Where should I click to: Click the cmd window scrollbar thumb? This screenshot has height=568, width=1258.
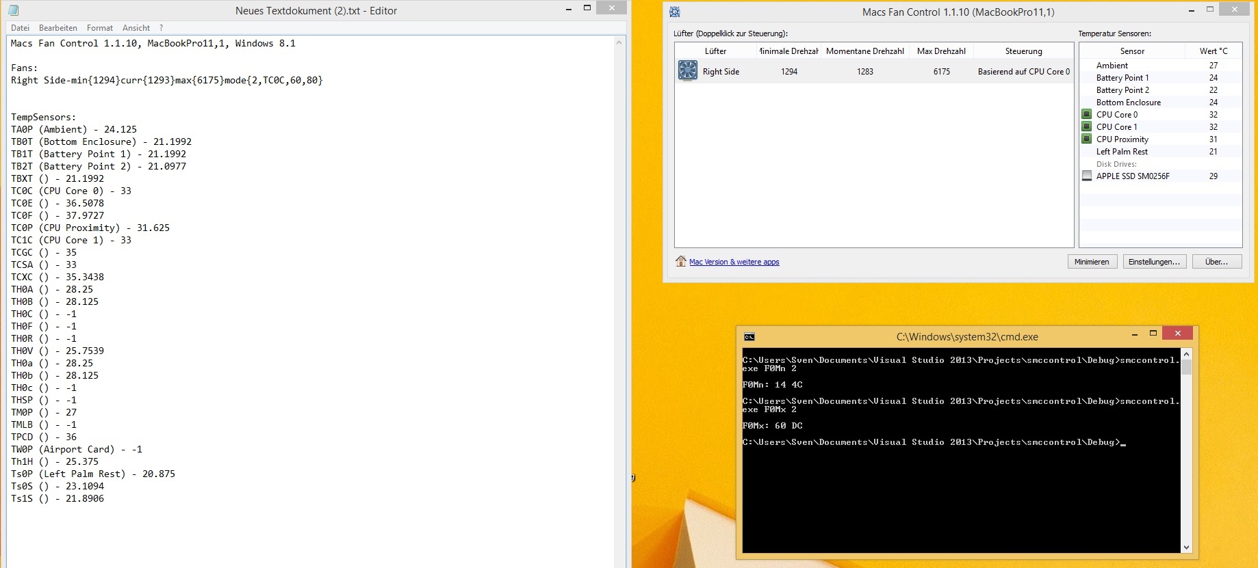(1186, 367)
